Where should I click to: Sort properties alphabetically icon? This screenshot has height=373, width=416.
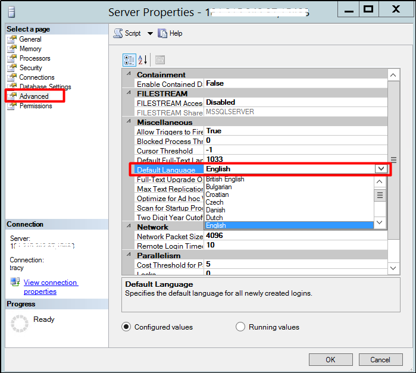pos(143,59)
